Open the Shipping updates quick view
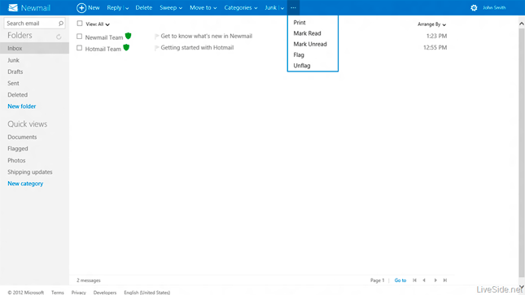The image size is (525, 295). (30, 172)
